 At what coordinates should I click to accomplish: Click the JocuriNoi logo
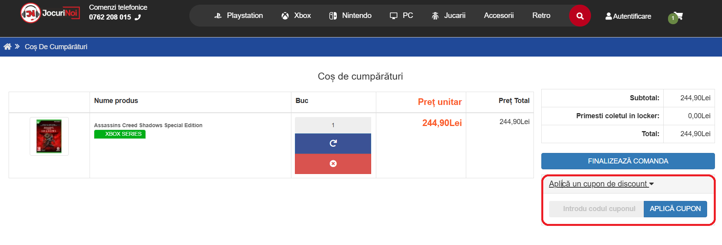pos(50,13)
